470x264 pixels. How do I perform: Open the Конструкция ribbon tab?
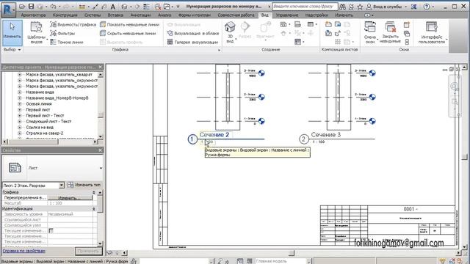[x=65, y=15]
